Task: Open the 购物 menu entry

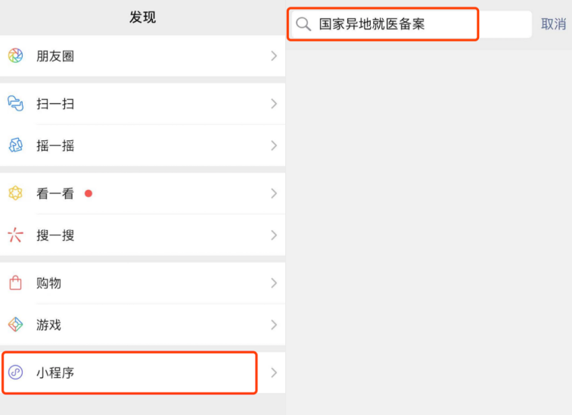Action: (143, 283)
